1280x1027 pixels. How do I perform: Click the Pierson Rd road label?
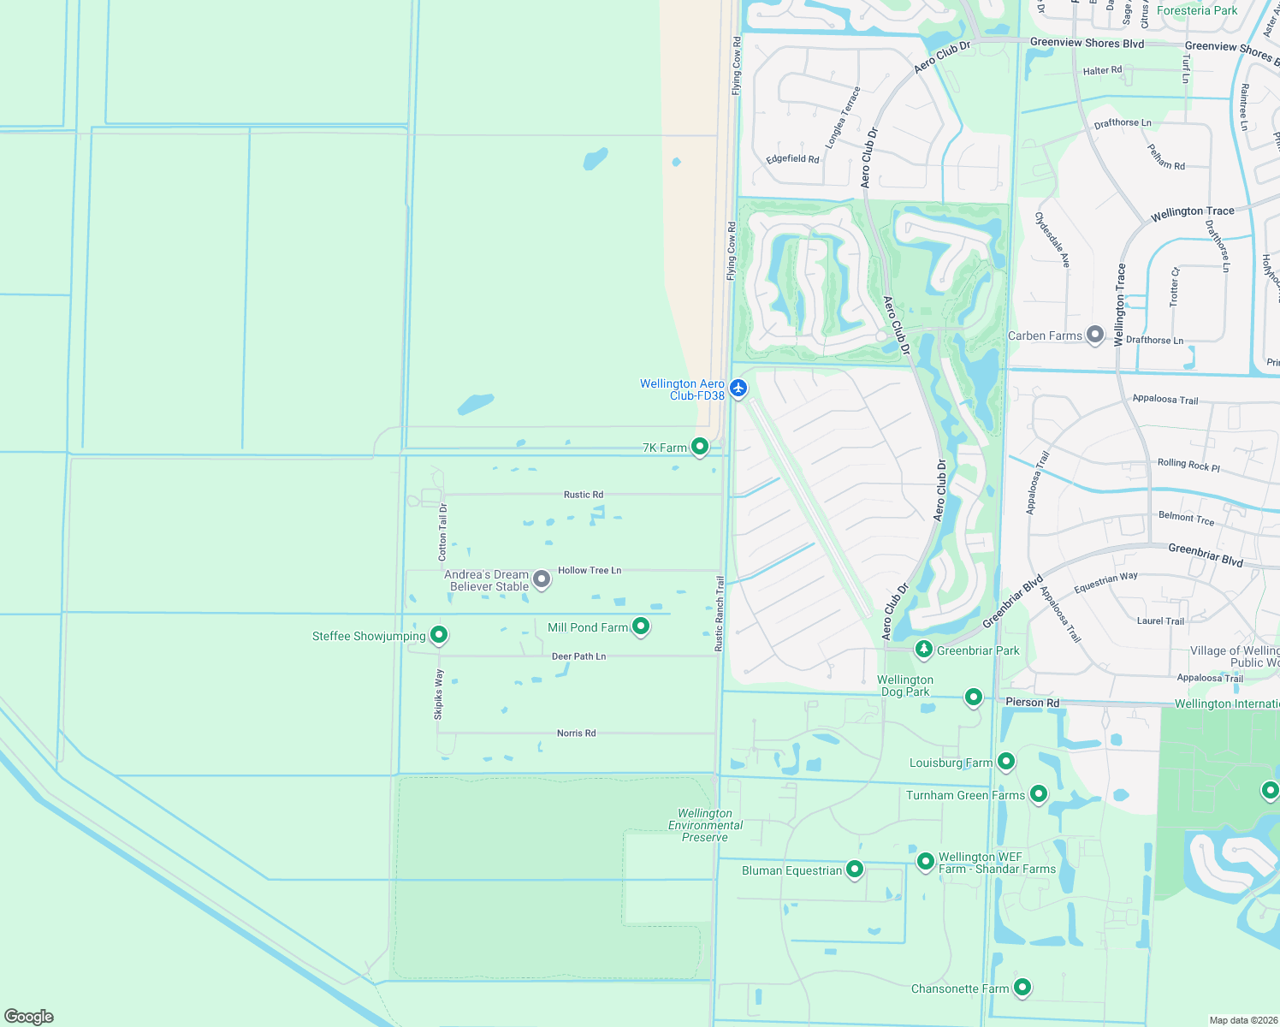click(x=1034, y=702)
